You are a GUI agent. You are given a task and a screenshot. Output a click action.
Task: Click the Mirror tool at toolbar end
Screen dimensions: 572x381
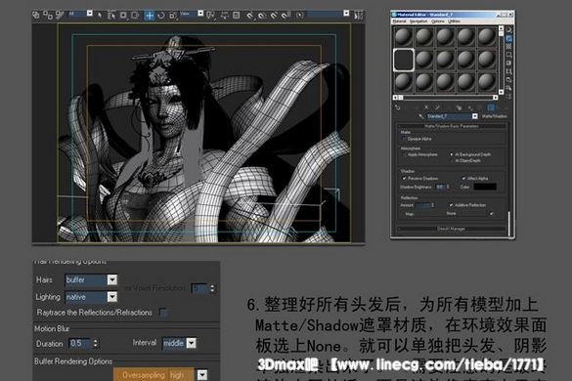359,16
